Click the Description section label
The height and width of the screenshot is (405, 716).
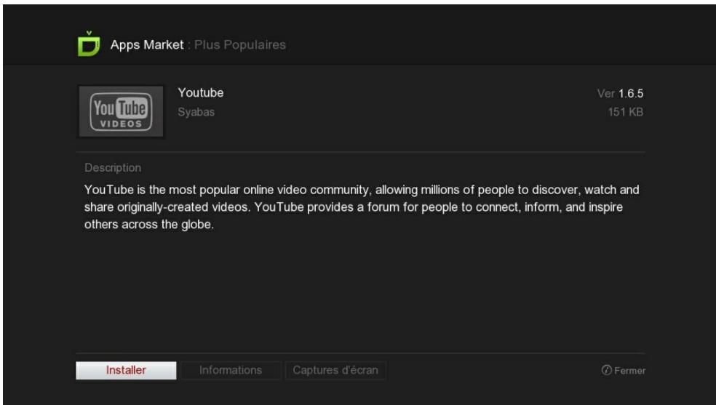(113, 168)
